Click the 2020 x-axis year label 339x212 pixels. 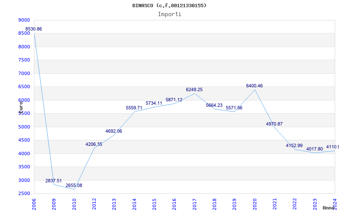point(255,204)
